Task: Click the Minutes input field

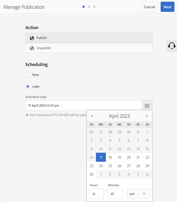Action: [x=115, y=194]
